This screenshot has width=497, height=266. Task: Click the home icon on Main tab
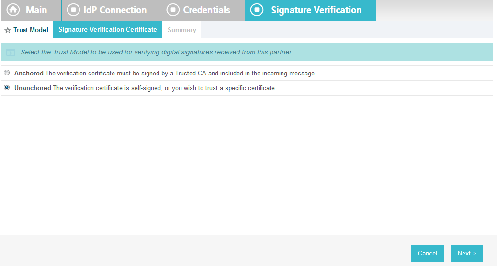coord(13,10)
